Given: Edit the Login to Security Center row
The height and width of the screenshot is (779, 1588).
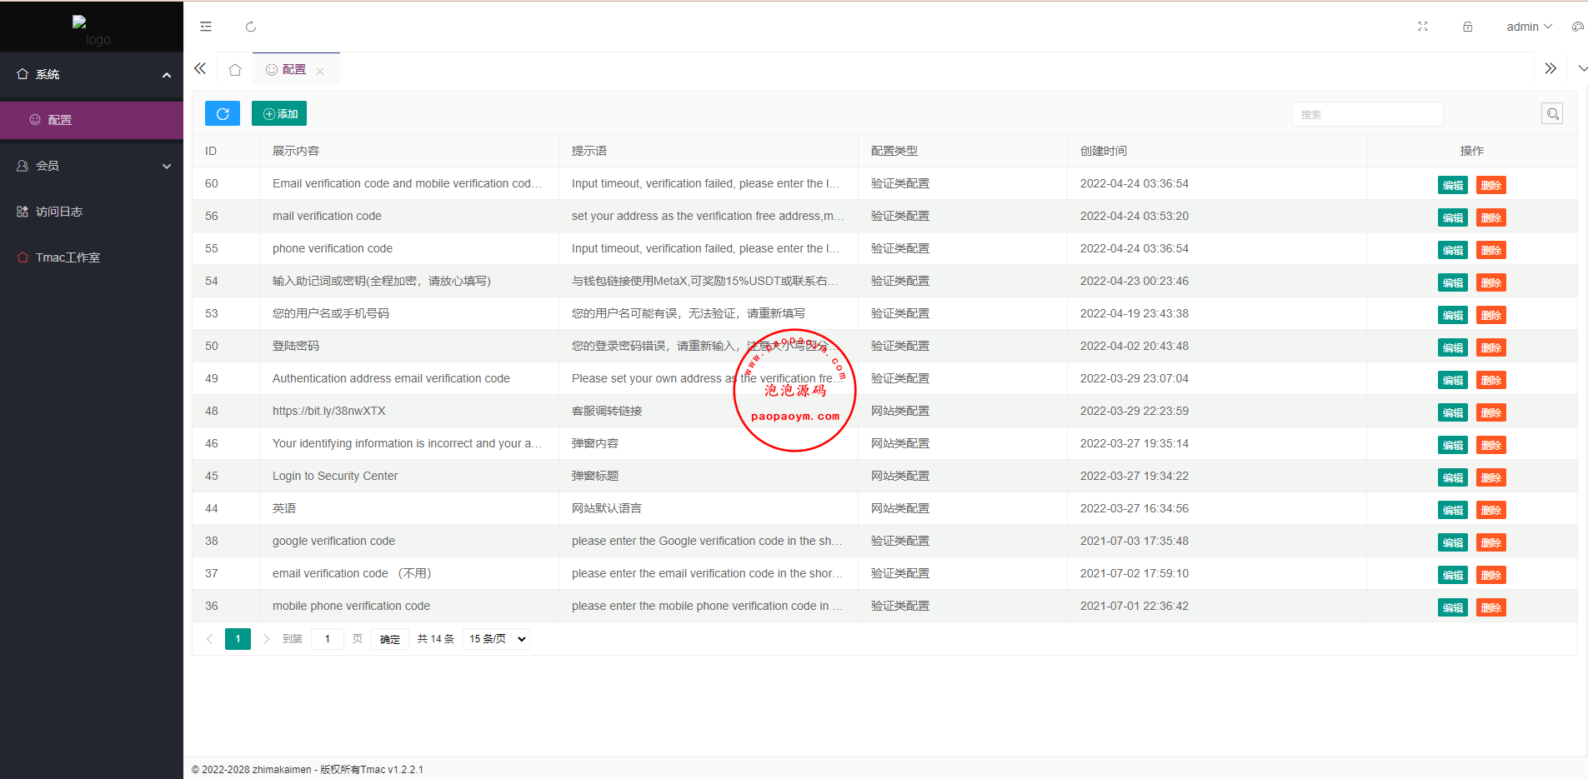Looking at the screenshot, I should (x=1453, y=477).
